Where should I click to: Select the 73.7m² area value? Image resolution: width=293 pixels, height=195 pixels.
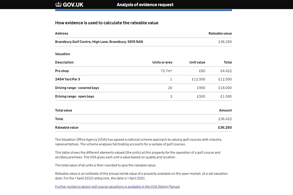(x=166, y=71)
